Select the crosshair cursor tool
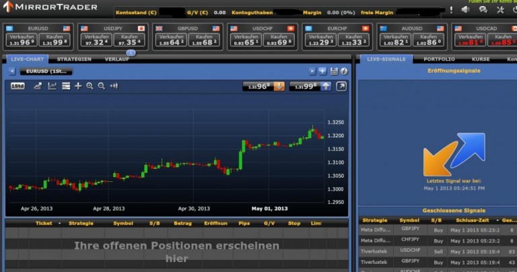The height and width of the screenshot is (272, 517). [78, 86]
